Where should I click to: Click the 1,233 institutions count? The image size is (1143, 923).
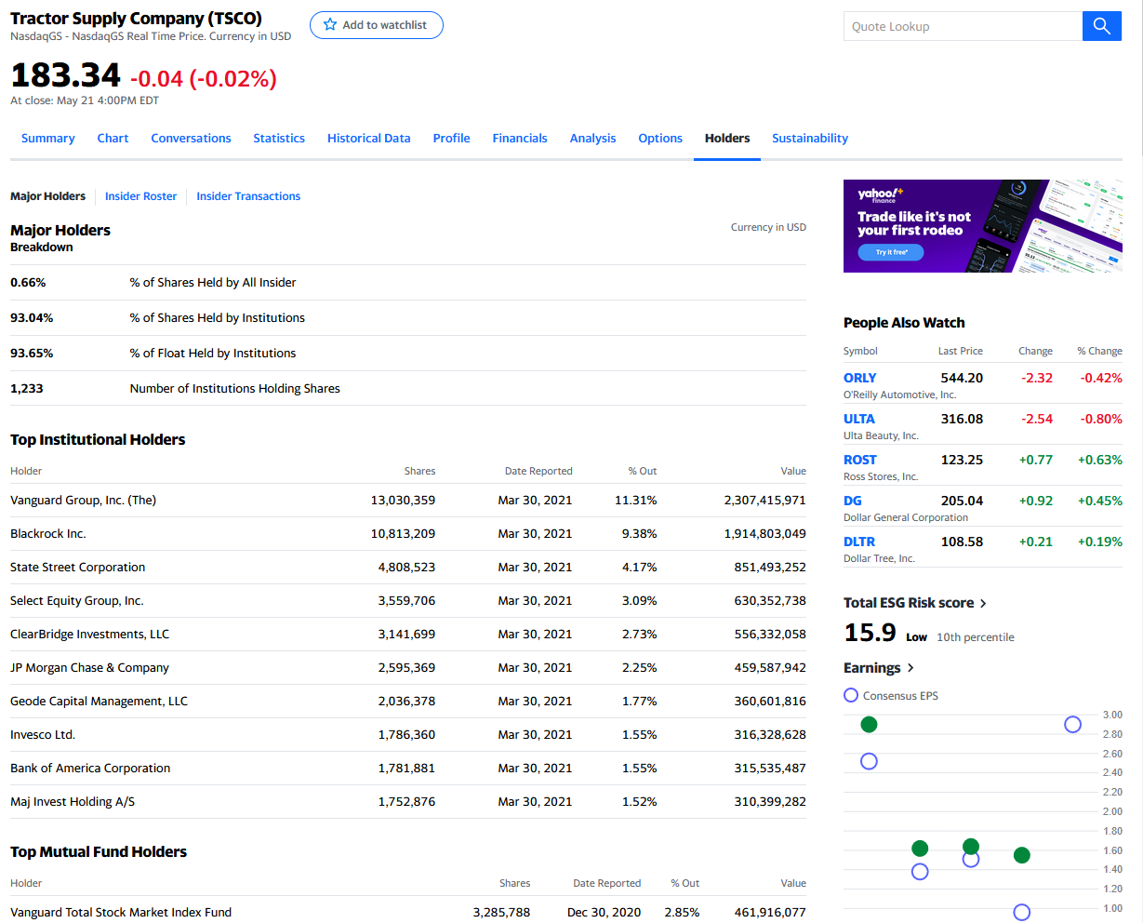point(27,388)
